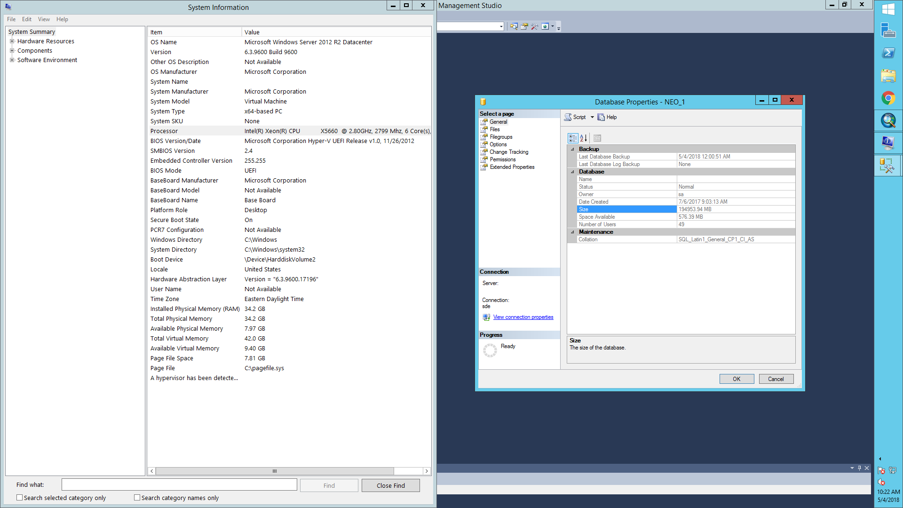Image resolution: width=903 pixels, height=508 pixels.
Task: Switch property grid to Categorized view
Action: click(572, 138)
